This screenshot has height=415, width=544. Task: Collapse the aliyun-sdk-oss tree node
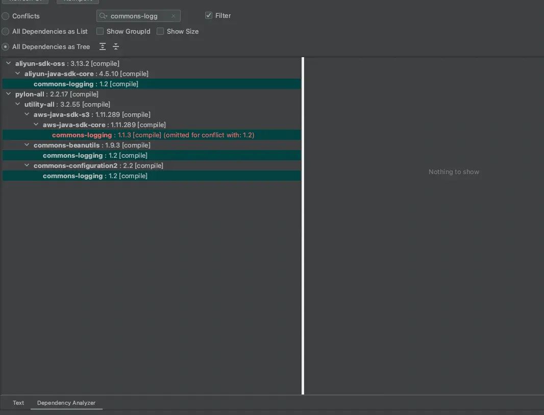9,63
